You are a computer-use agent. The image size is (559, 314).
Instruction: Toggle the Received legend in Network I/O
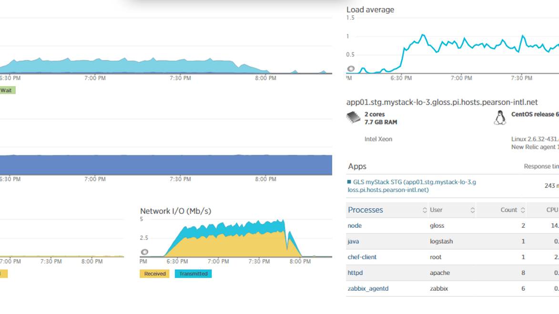154,273
